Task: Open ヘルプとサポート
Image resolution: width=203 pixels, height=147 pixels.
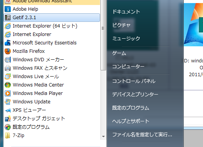Action: (x=131, y=121)
